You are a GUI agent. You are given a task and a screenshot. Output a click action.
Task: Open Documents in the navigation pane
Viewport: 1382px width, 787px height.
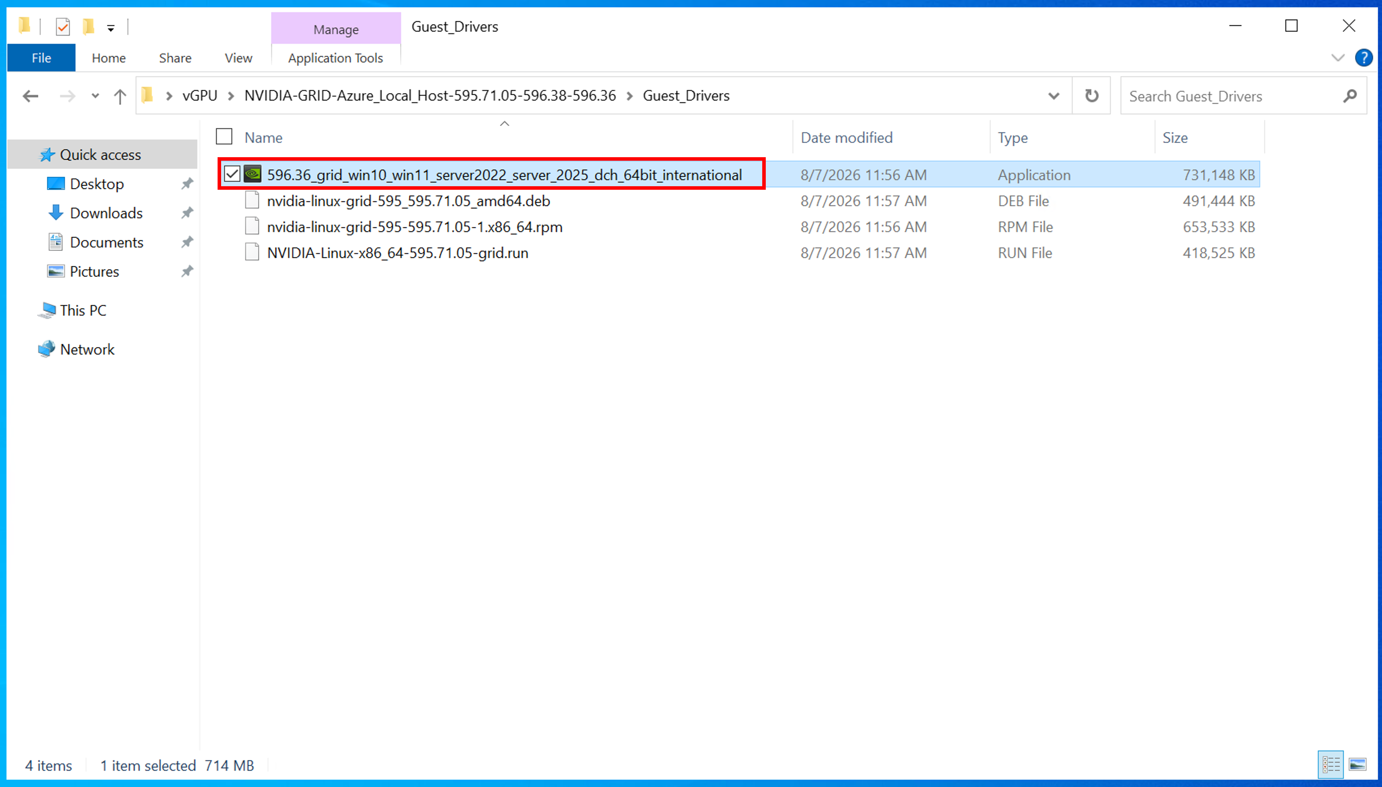point(107,242)
